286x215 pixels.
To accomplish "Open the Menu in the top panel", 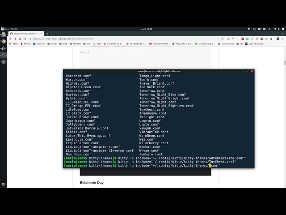I will [5, 29].
